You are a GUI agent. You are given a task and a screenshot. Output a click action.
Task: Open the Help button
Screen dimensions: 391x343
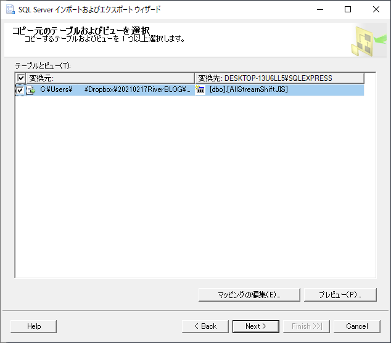[x=34, y=326]
